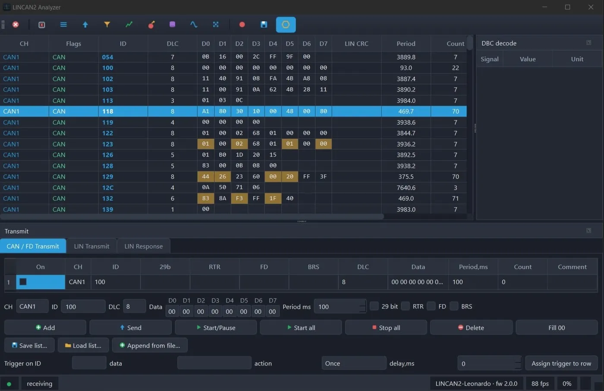Toggle the On checkbox in transmit row 1
Screen dimensions: 604x391
tap(23, 282)
